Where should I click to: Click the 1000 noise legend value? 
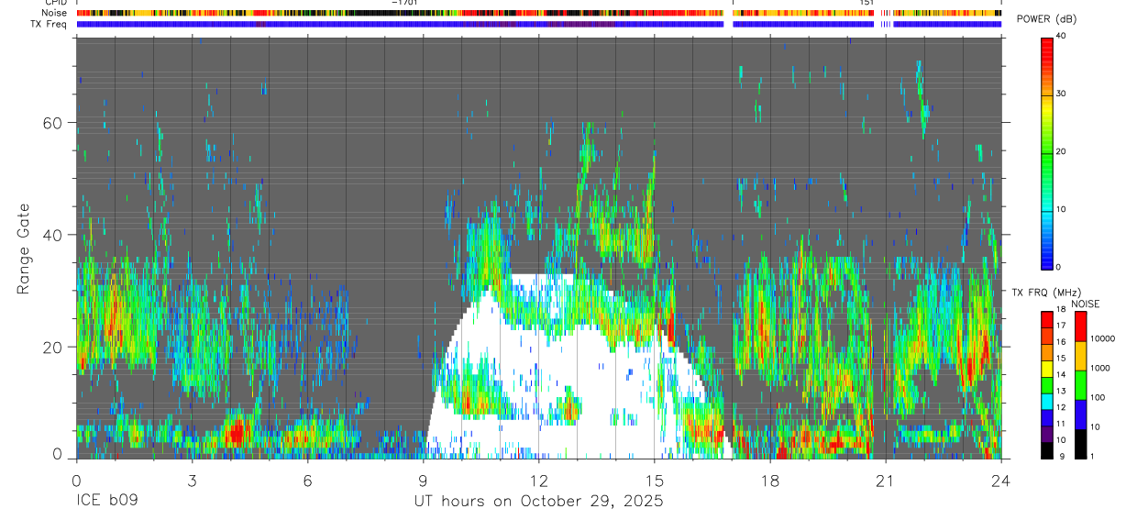click(x=1099, y=368)
